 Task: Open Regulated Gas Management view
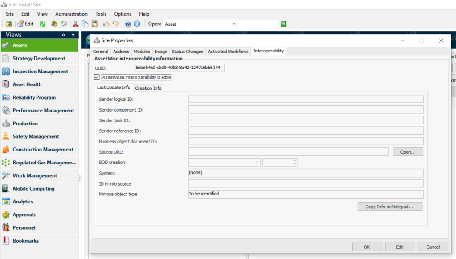40,163
